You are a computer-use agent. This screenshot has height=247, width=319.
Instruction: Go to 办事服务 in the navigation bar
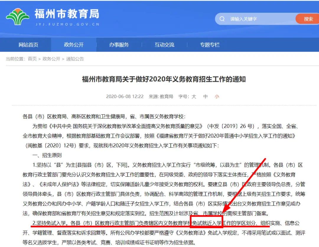coord(119,45)
